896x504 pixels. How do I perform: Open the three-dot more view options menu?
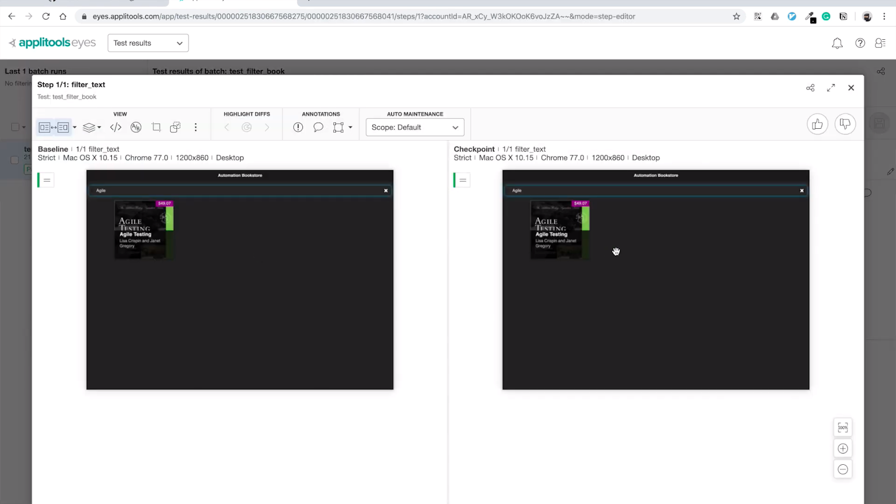195,128
